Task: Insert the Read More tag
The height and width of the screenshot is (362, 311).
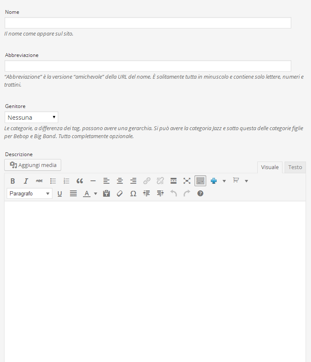Action: pyautogui.click(x=174, y=181)
